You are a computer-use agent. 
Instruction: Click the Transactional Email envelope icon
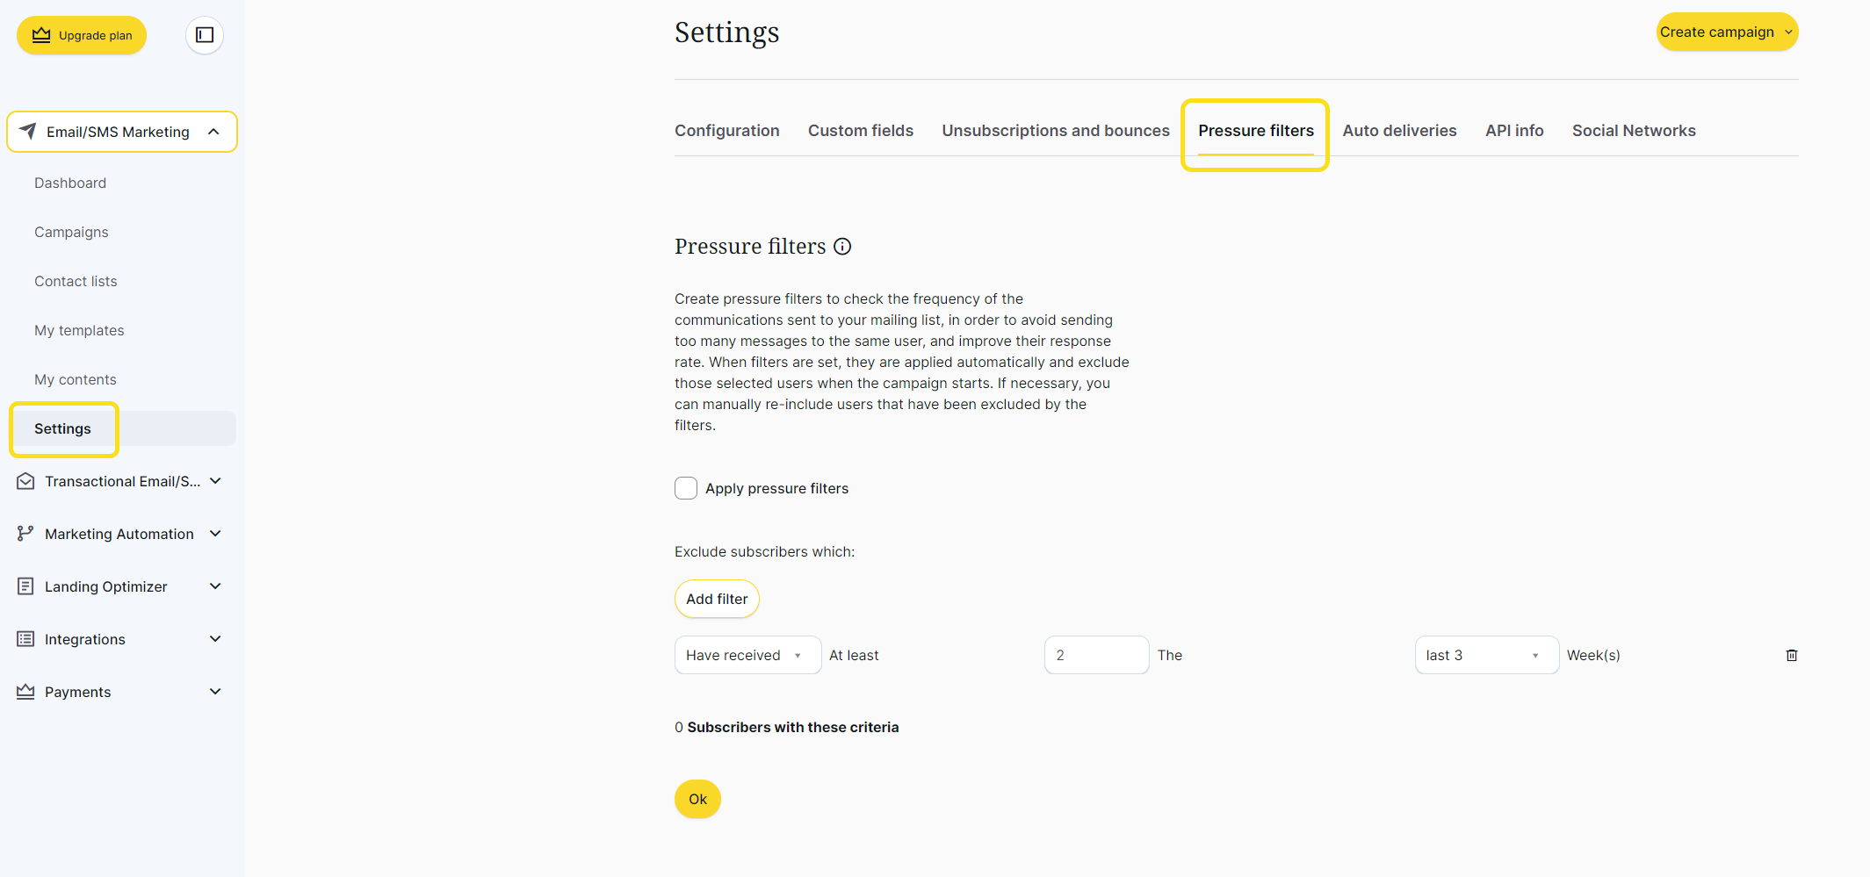coord(25,481)
